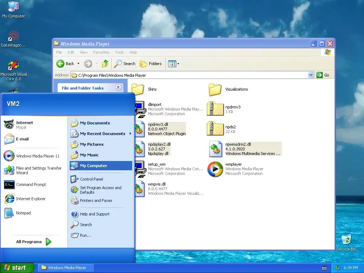
Task: Open Control Panel from Start menu
Action: pos(87,179)
